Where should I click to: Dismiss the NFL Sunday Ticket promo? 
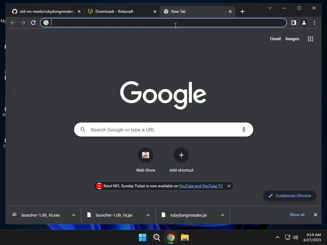click(x=229, y=186)
